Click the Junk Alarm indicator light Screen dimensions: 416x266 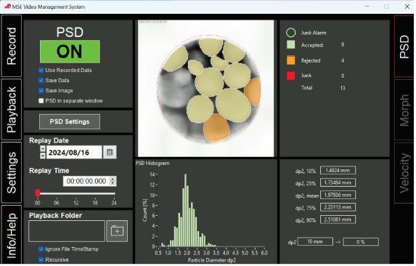coord(291,33)
